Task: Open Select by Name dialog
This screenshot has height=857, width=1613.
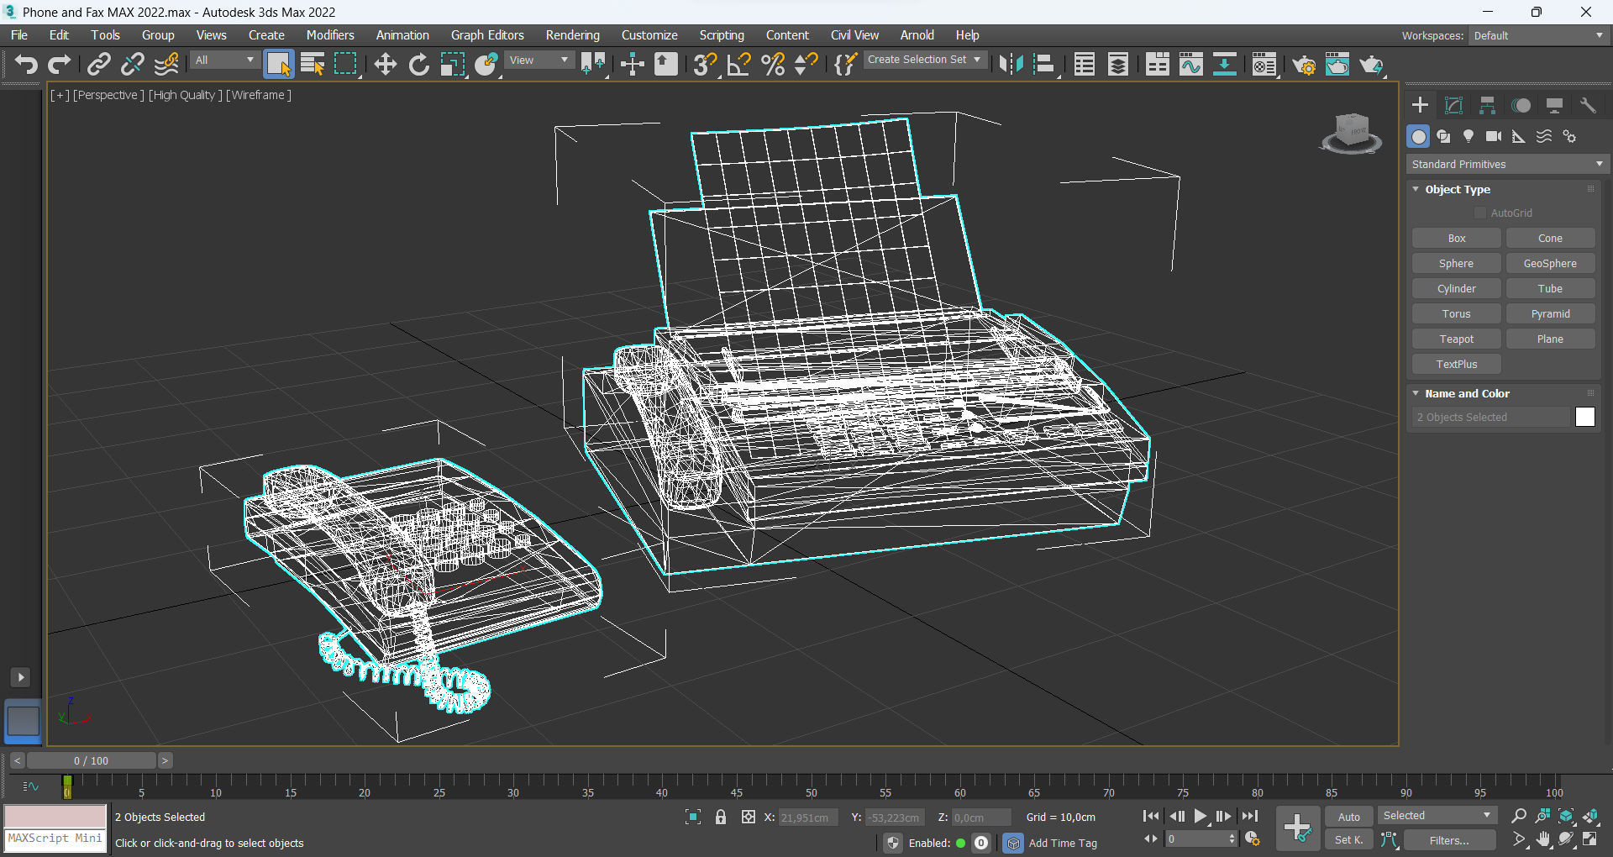Action: tap(313, 65)
